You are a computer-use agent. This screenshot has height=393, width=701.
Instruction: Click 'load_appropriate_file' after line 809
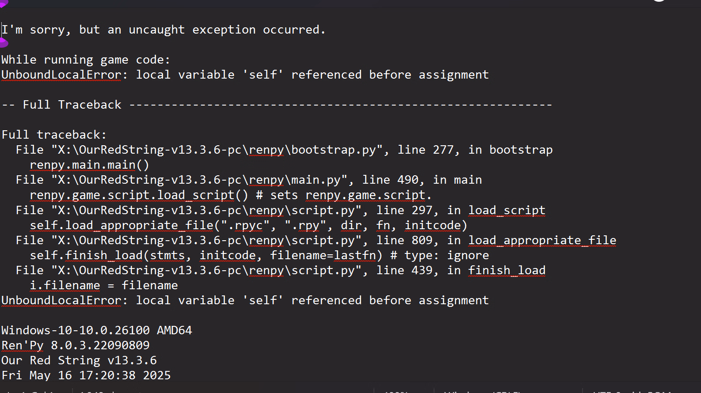click(542, 240)
